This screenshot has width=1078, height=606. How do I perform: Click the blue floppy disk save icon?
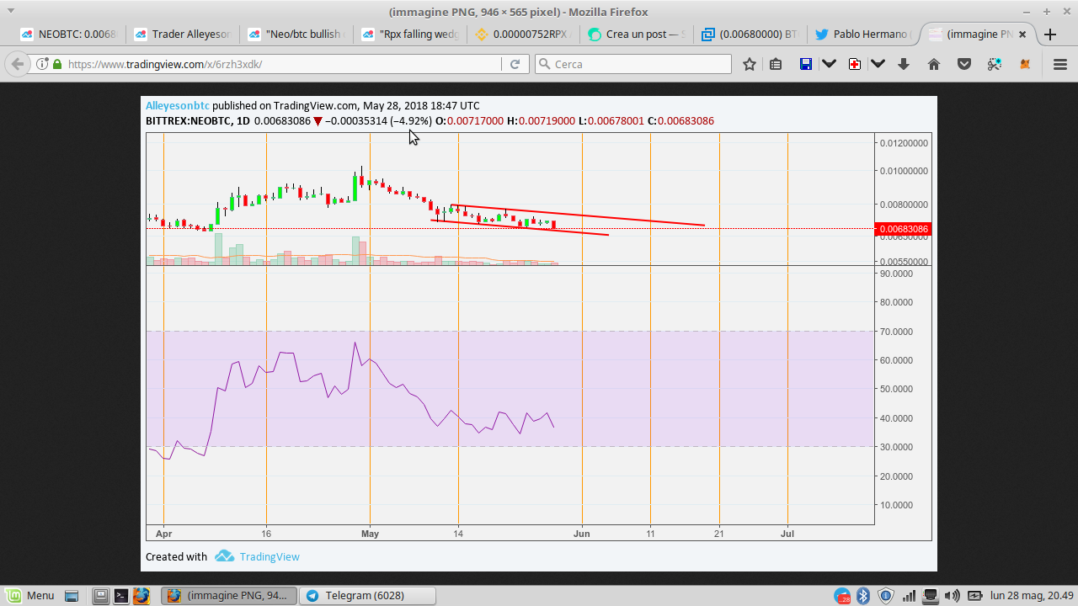[x=806, y=64]
